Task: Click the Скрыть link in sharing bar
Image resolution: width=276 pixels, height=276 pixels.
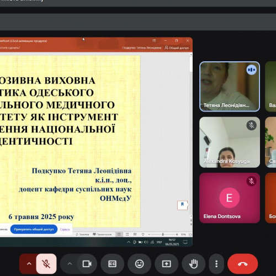Action: click(x=65, y=230)
